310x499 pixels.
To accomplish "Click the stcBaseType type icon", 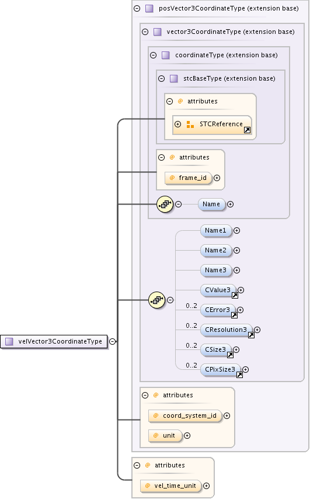I will pyautogui.click(x=173, y=79).
